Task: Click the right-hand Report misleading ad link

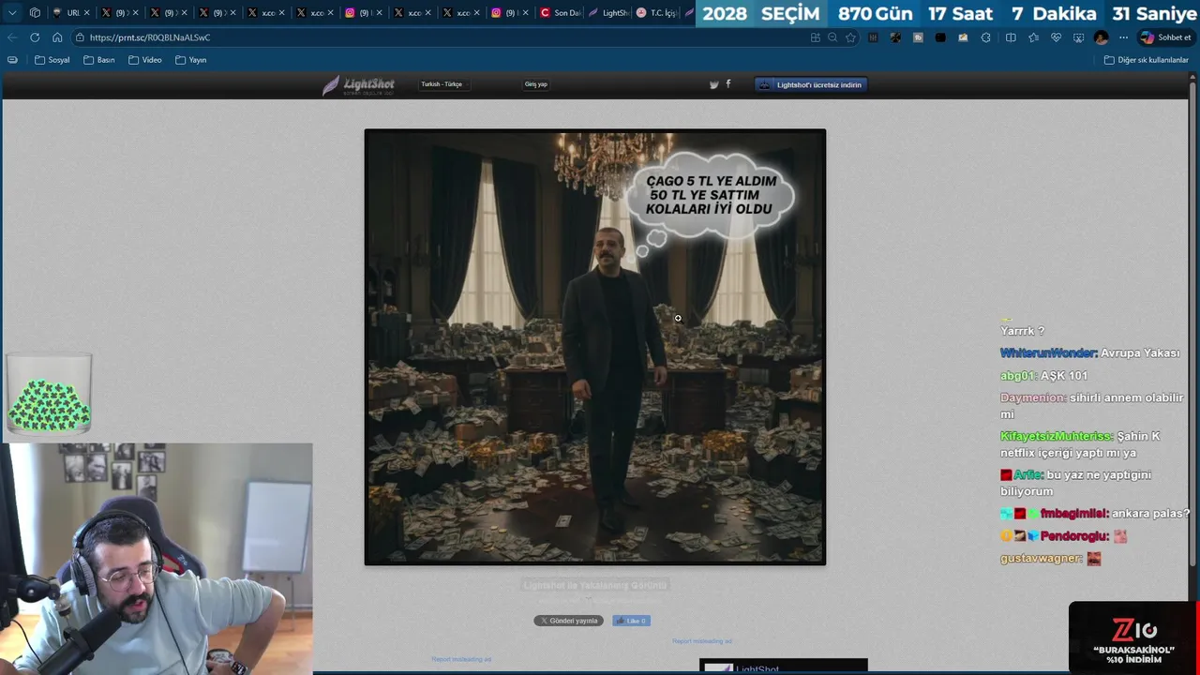Action: 702,641
